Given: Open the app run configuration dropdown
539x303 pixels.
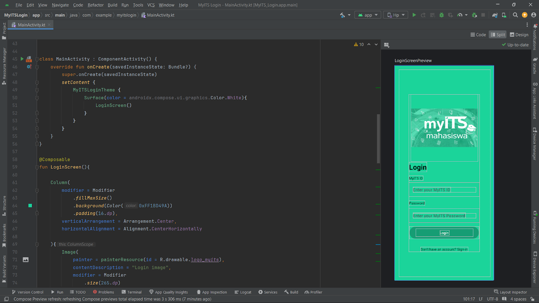Looking at the screenshot, I should coord(368,15).
